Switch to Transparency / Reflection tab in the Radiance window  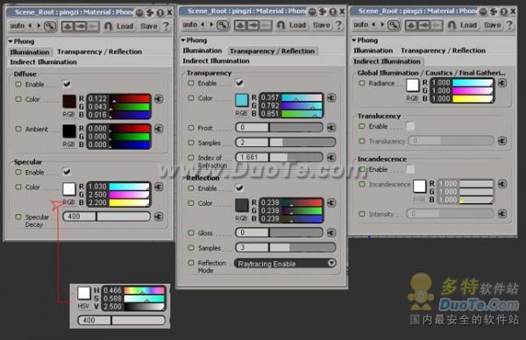443,51
